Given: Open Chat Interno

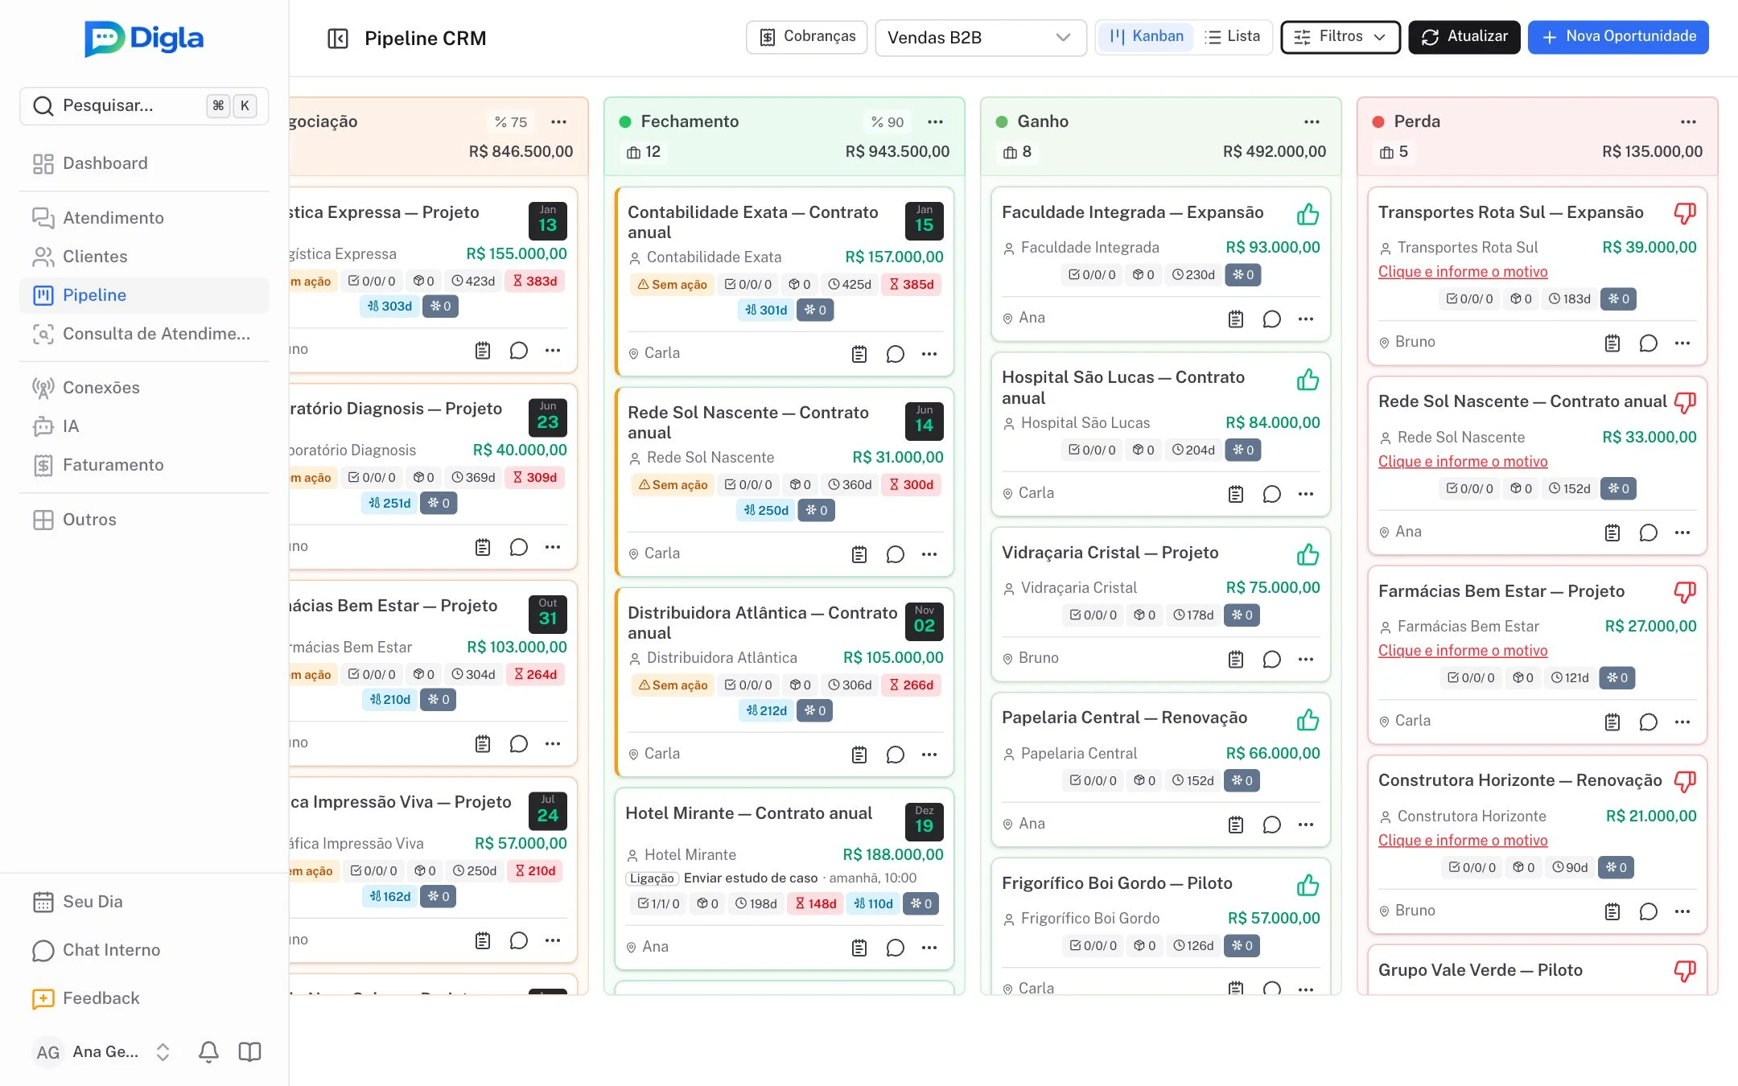Looking at the screenshot, I should pos(144,950).
